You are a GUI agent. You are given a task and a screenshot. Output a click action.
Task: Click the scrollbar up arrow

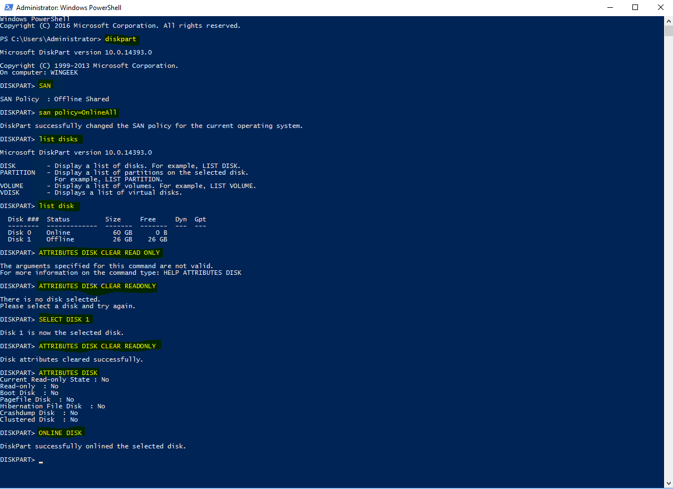[669, 21]
